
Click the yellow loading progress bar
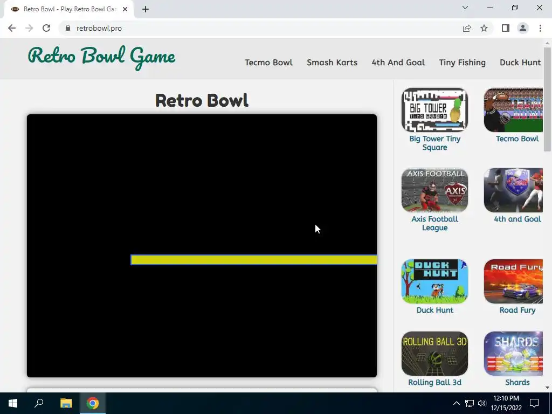click(x=254, y=260)
